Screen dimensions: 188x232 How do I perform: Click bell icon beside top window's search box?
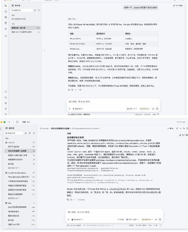pyautogui.click(x=35, y=10)
